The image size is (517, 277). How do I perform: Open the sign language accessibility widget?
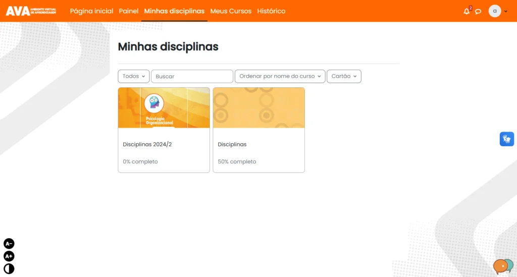click(506, 139)
